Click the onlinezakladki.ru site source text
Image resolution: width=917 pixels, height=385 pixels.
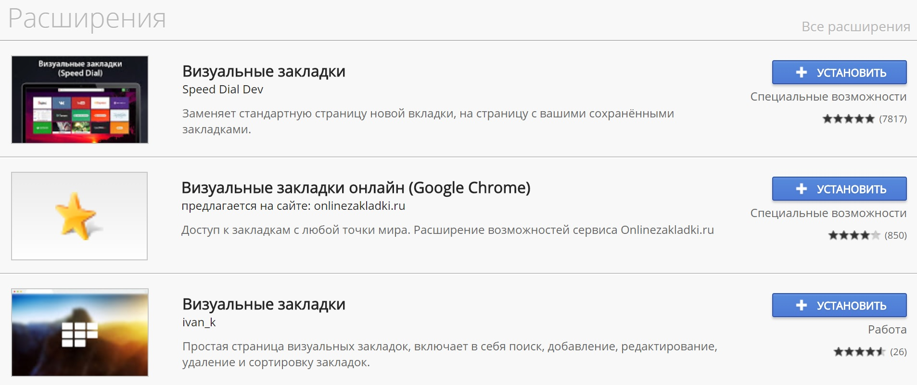point(293,206)
